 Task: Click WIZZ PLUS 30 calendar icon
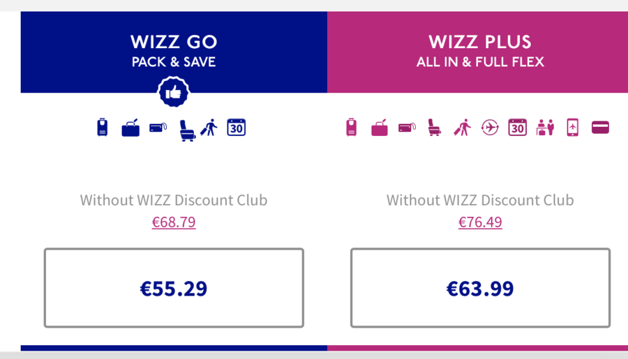point(518,128)
